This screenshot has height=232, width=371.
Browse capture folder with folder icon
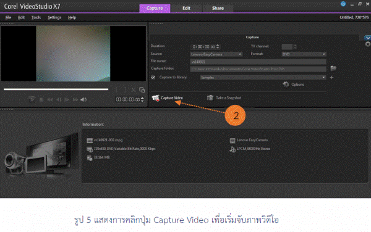(x=333, y=68)
